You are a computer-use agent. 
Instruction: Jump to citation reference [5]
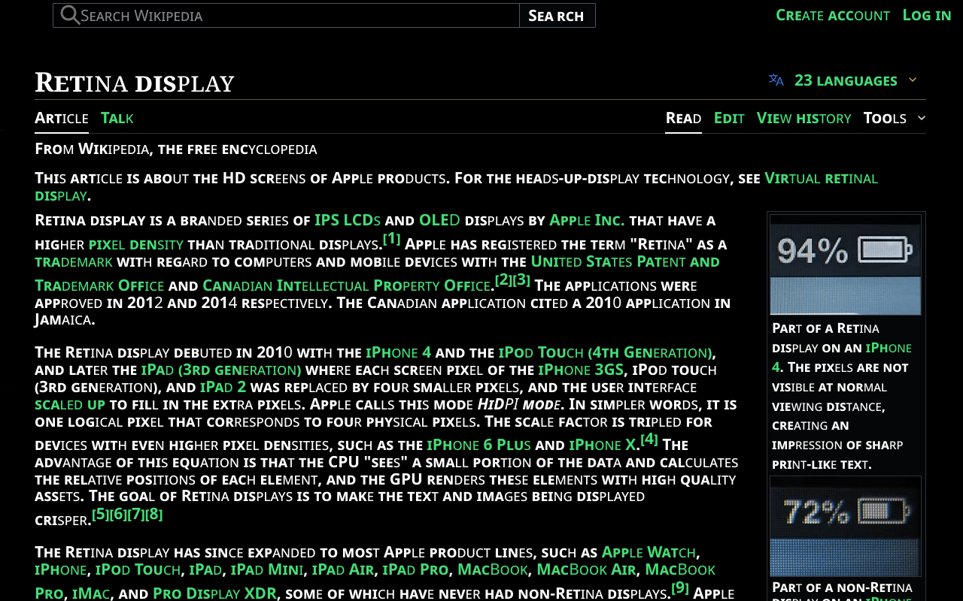[100, 515]
